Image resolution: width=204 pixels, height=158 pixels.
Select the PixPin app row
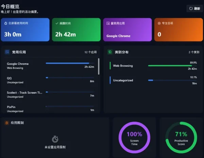point(50,109)
